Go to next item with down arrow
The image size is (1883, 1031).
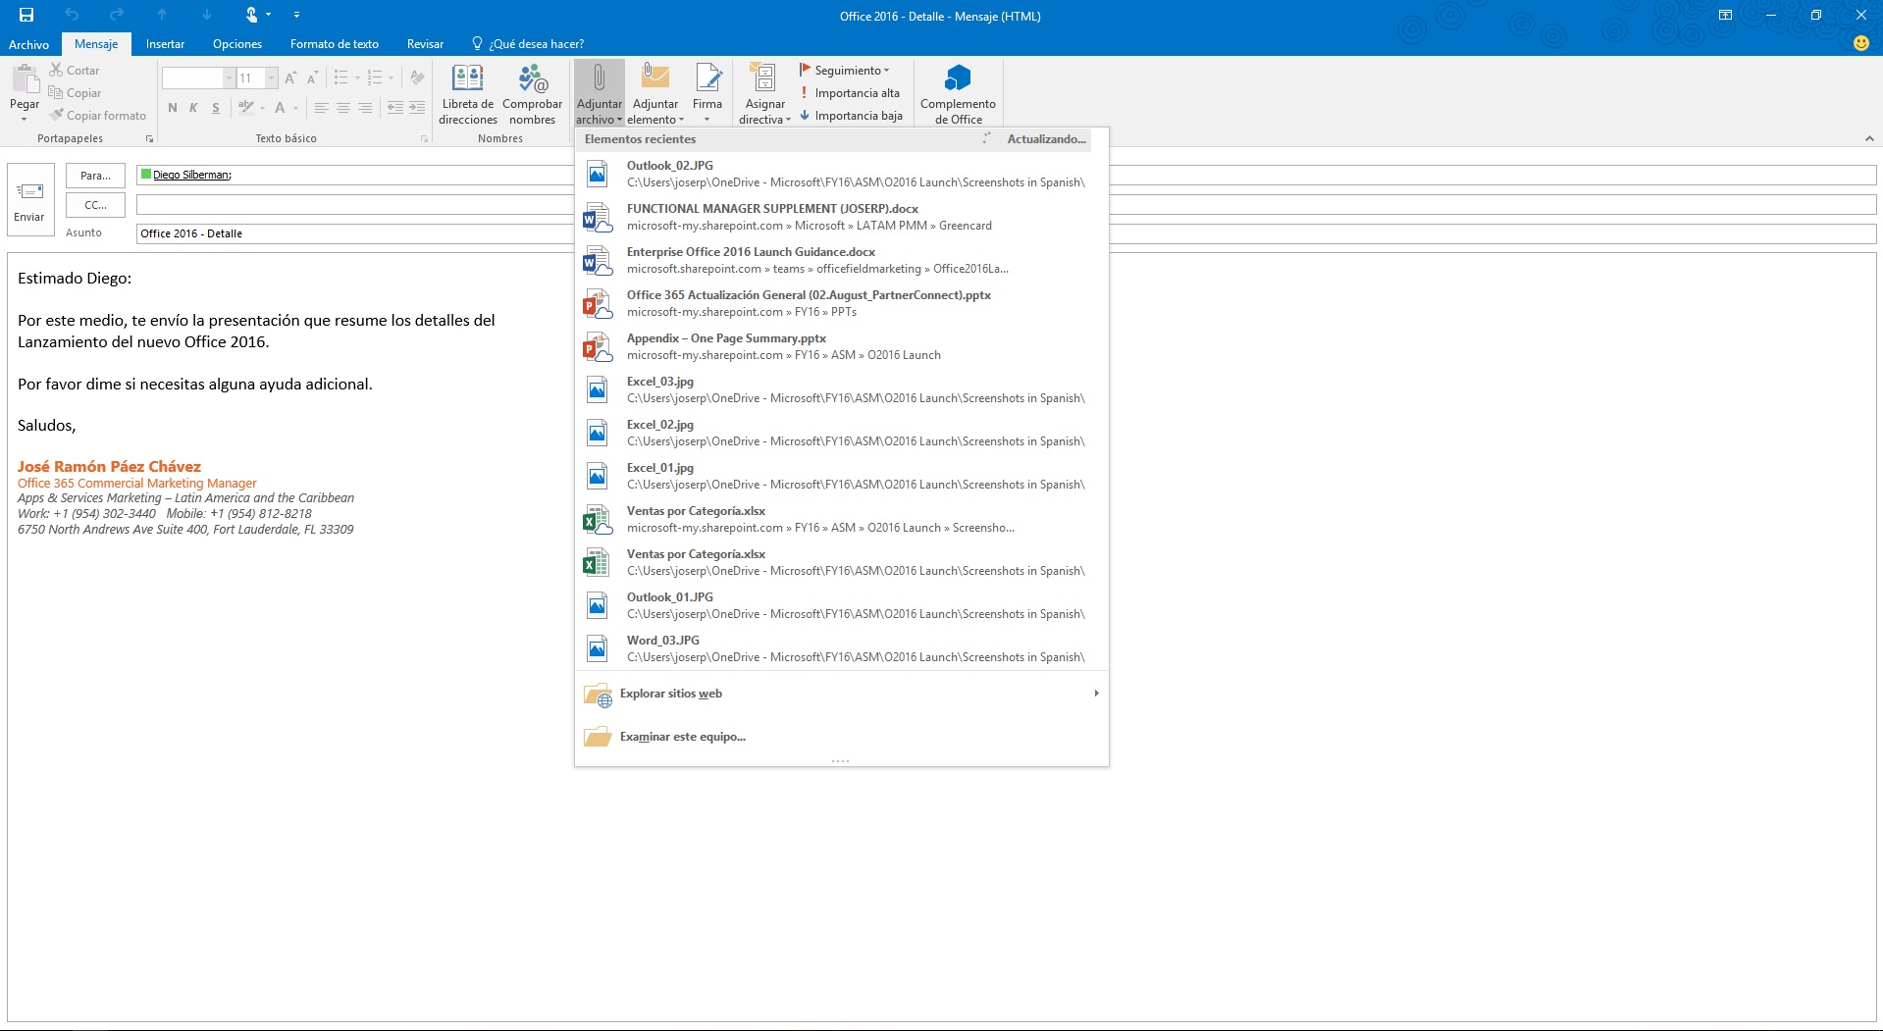[207, 15]
